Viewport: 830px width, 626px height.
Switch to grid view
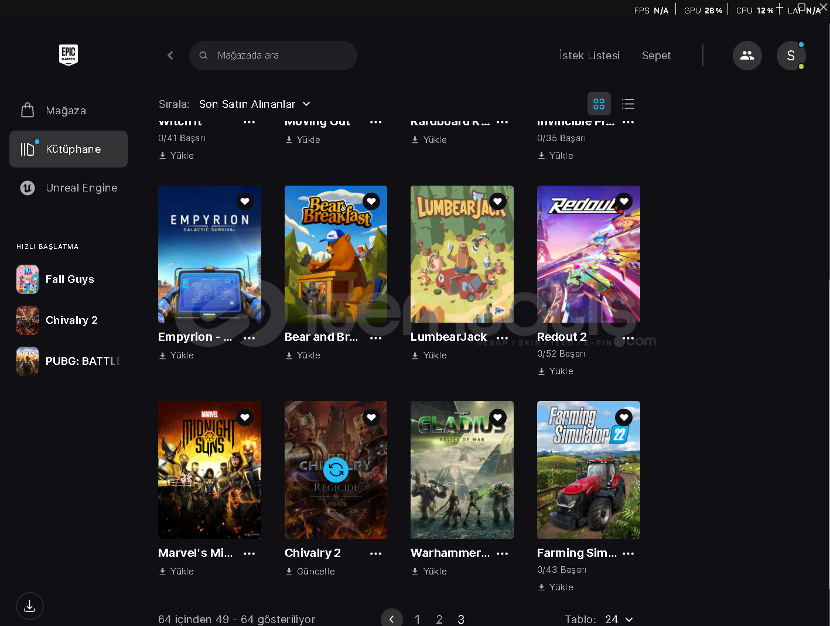click(599, 104)
